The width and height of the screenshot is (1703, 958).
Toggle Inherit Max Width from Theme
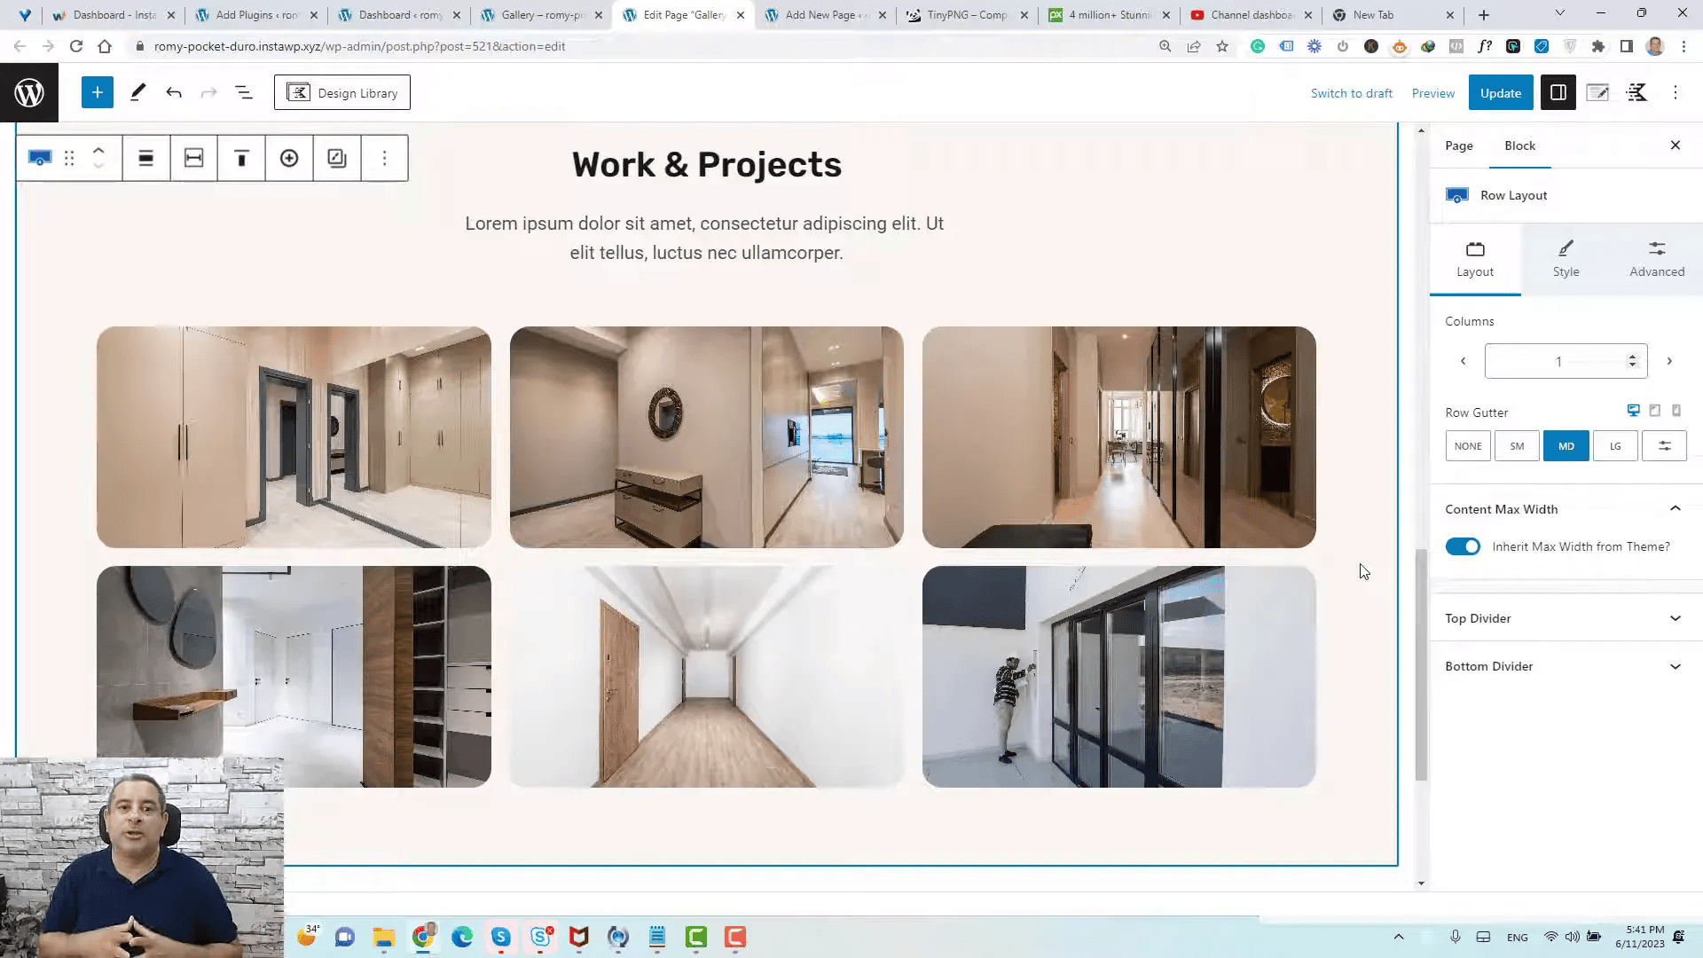(x=1463, y=546)
